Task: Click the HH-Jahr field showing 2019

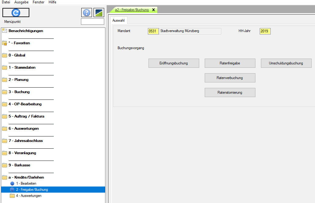Action: coord(265,31)
